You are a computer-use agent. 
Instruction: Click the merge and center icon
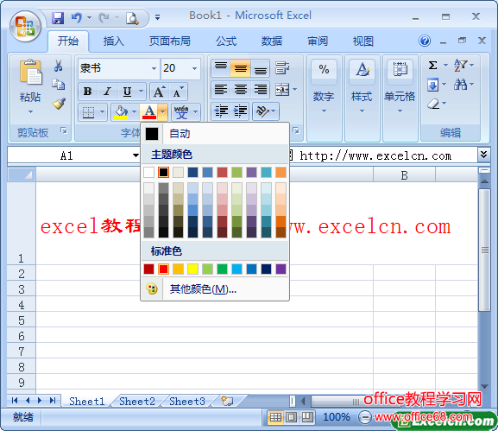coord(282,90)
